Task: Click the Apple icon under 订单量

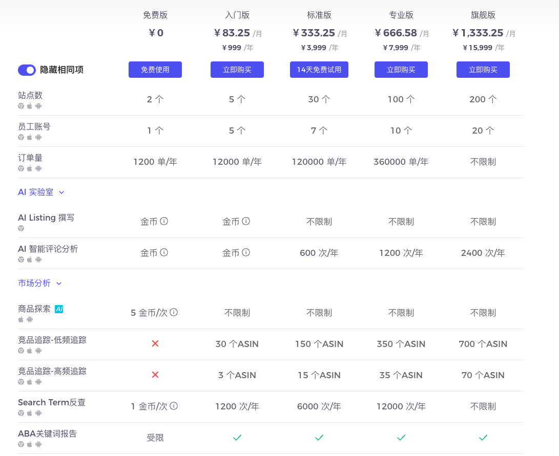Action: coord(30,168)
